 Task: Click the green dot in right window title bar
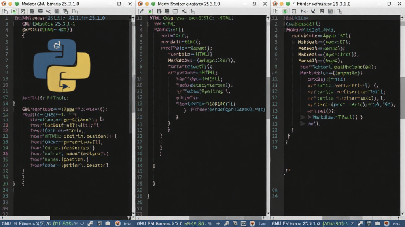288,4
